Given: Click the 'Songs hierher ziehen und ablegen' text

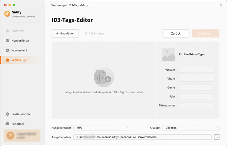Looking at the screenshot, I should point(104,92).
